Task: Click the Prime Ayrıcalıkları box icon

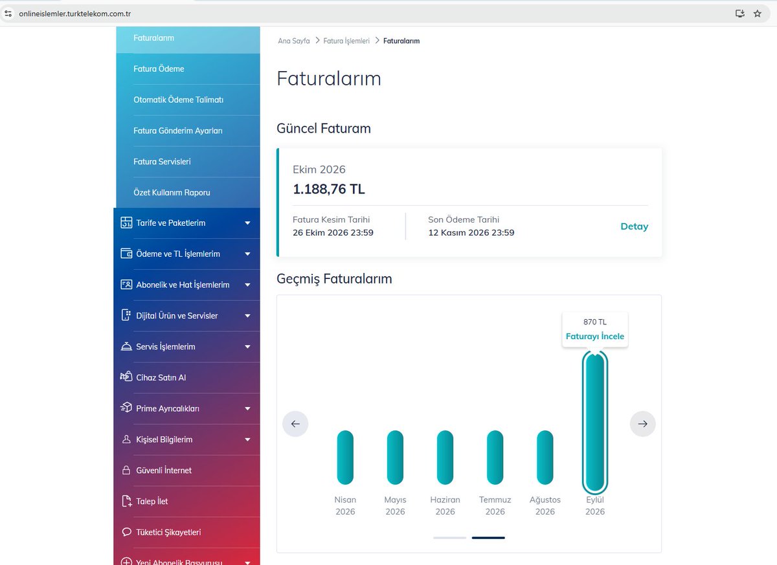Action: click(126, 408)
